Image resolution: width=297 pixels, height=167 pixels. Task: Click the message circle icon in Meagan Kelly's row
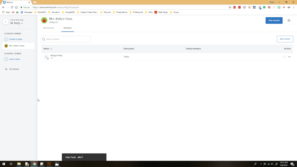(x=284, y=57)
